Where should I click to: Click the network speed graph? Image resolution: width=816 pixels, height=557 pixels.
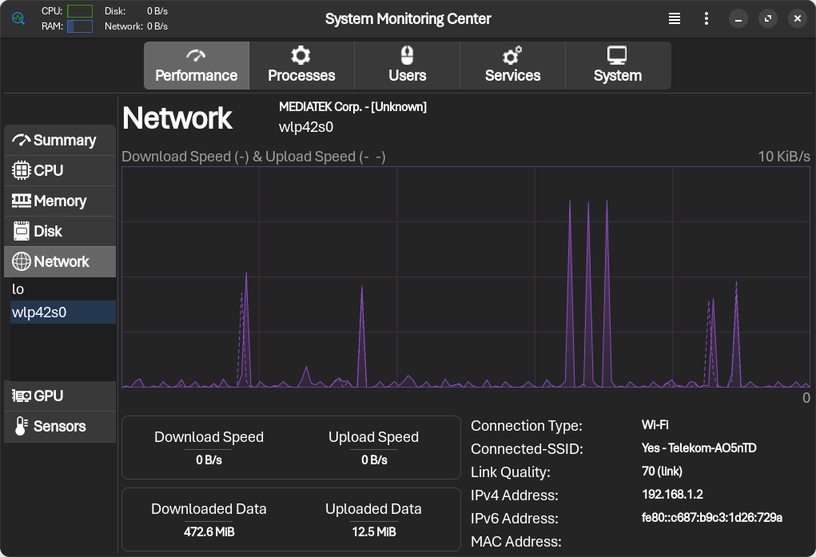[466, 277]
